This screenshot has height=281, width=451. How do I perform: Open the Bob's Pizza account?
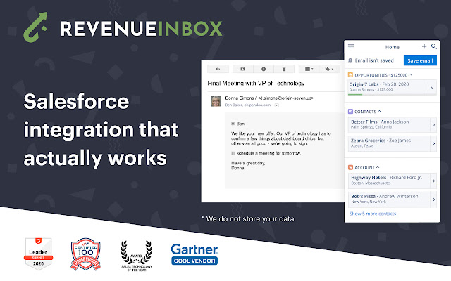pyautogui.click(x=389, y=200)
